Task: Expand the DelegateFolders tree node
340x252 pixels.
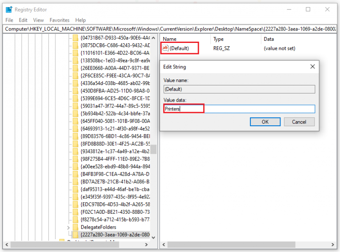Action: tap(68, 227)
